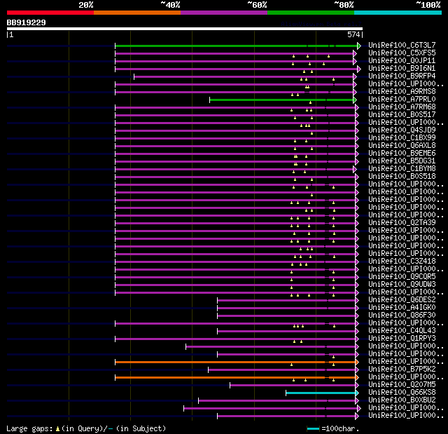The image size is (448, 434).
Task: Select the UniRef100_A7RM68 label
Action: click(402, 107)
